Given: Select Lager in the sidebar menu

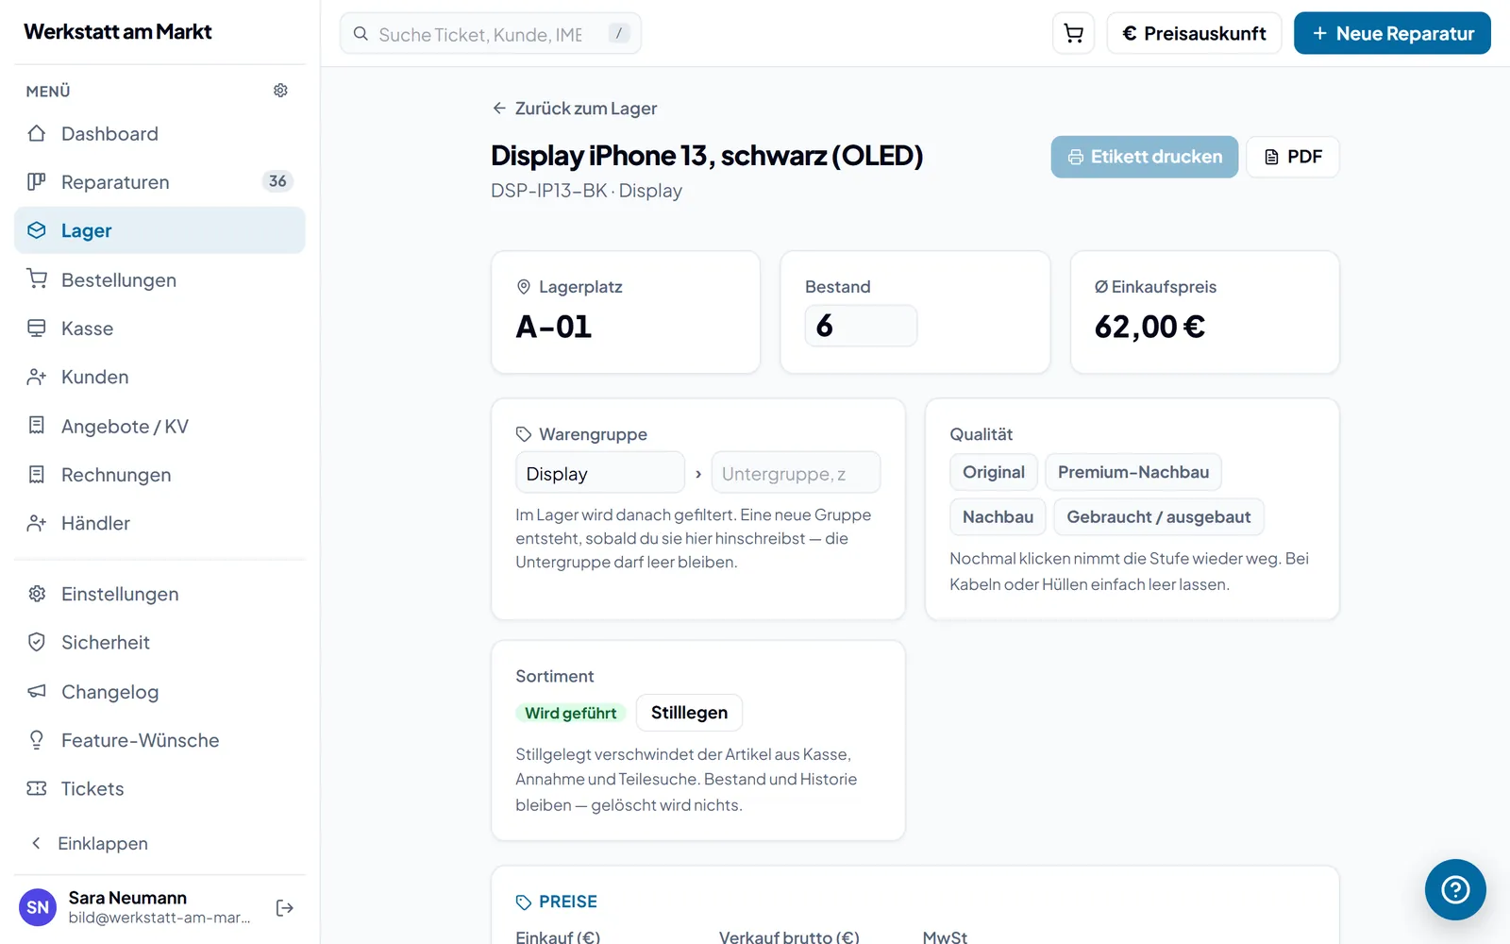Looking at the screenshot, I should click(x=159, y=230).
